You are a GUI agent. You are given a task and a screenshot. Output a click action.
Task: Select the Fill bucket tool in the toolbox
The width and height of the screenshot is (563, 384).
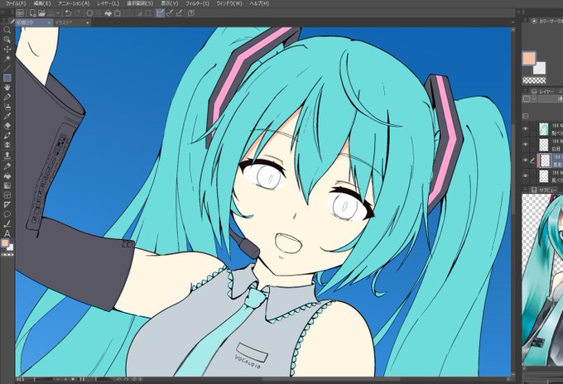pyautogui.click(x=7, y=175)
